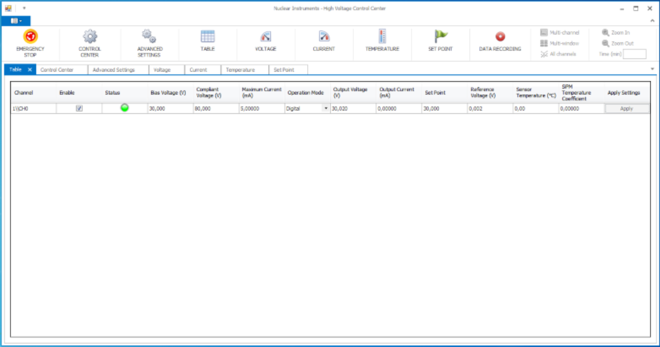Click the Reference Voltage value 0,002
This screenshot has height=347, width=660.
coord(490,108)
